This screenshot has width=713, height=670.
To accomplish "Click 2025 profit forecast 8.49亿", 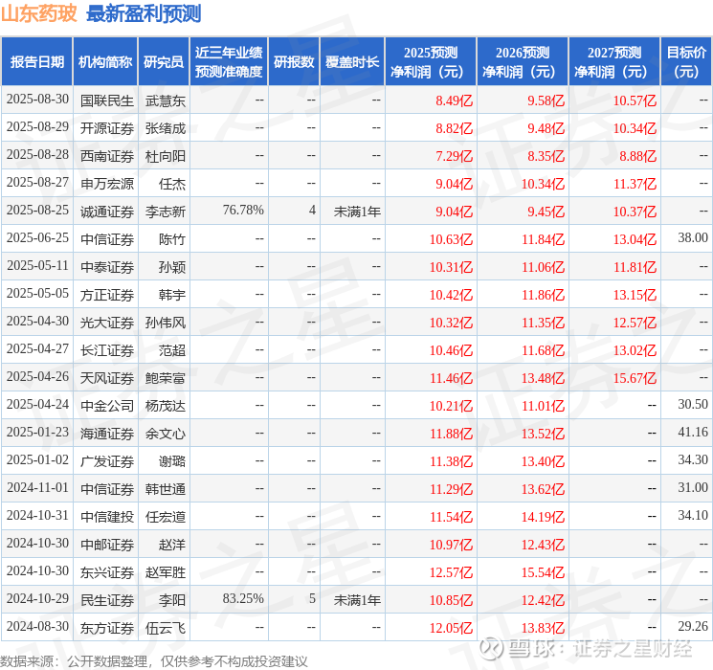I will pos(454,100).
